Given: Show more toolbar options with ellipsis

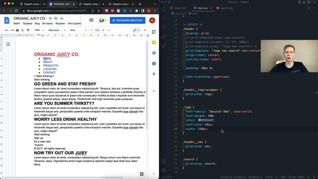Looking at the screenshot, I should click(x=109, y=30).
